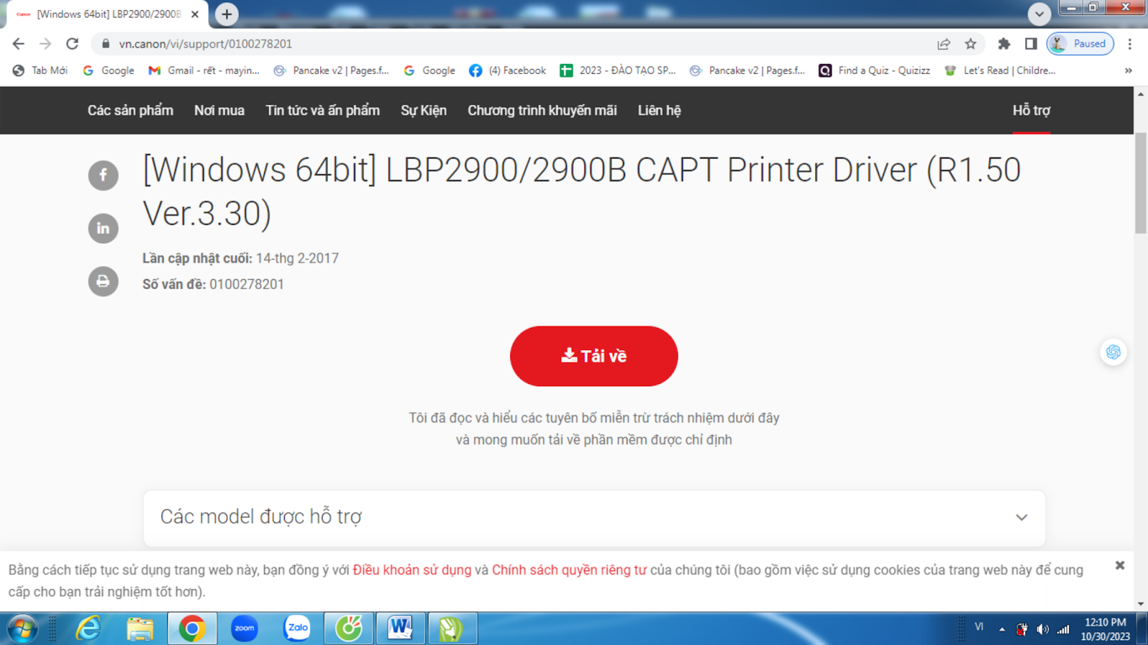
Task: Open the Chính sách quyền riêng tư link
Action: point(569,570)
